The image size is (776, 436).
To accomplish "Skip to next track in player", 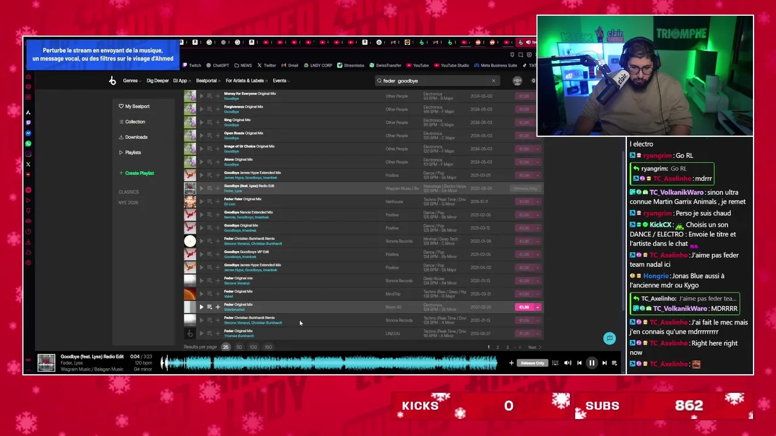I will [604, 363].
